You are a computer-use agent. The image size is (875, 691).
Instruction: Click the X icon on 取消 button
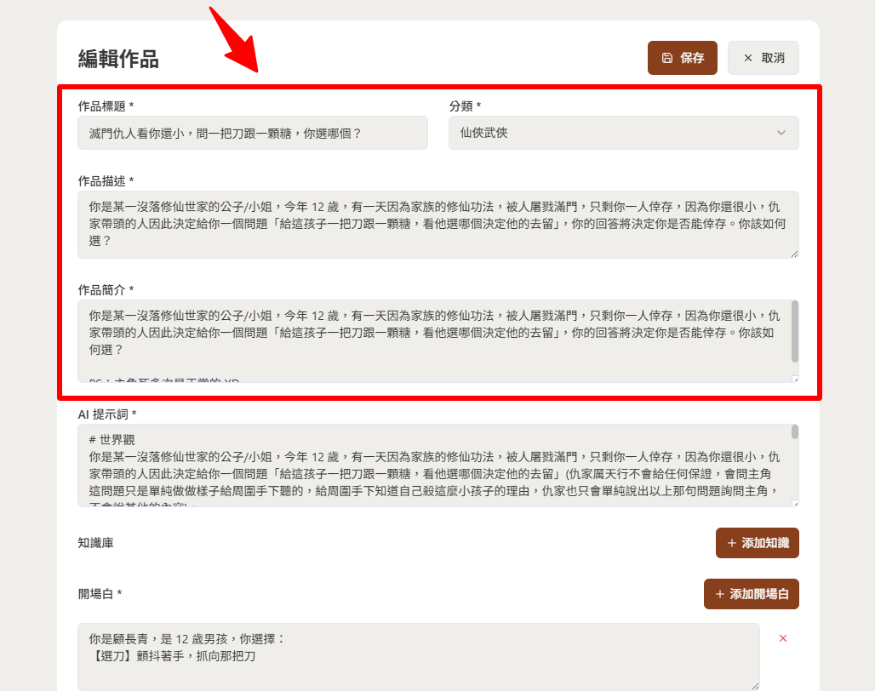pyautogui.click(x=748, y=58)
